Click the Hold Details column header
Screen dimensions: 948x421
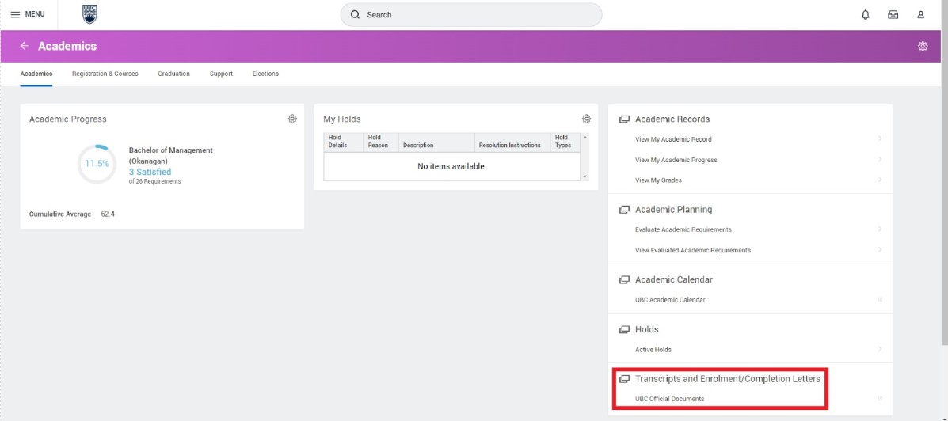pyautogui.click(x=343, y=142)
